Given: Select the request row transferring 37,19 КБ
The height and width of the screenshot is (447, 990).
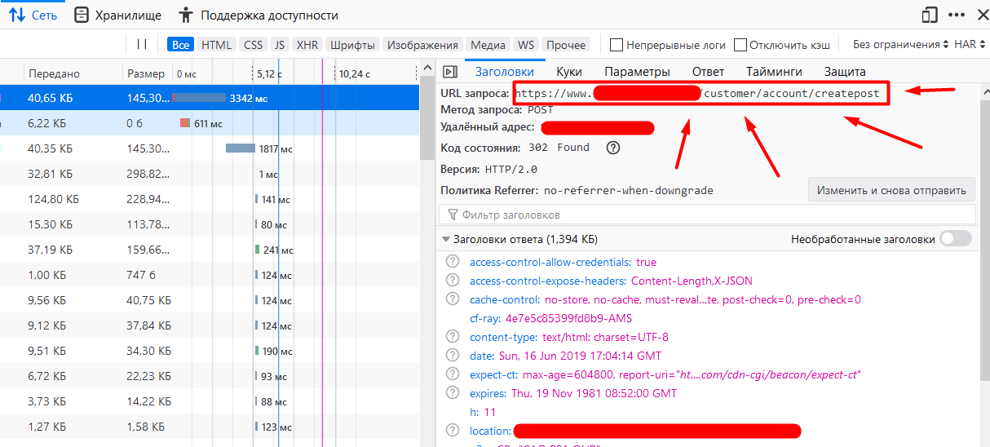Looking at the screenshot, I should [x=210, y=250].
